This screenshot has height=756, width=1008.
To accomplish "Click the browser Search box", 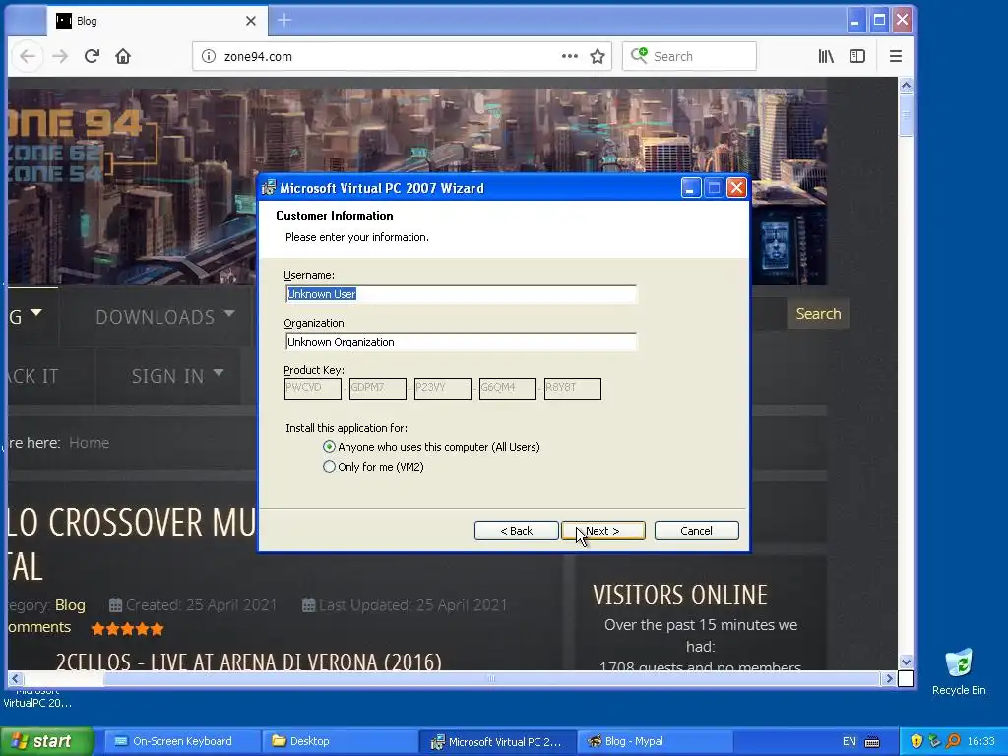I will pos(689,56).
